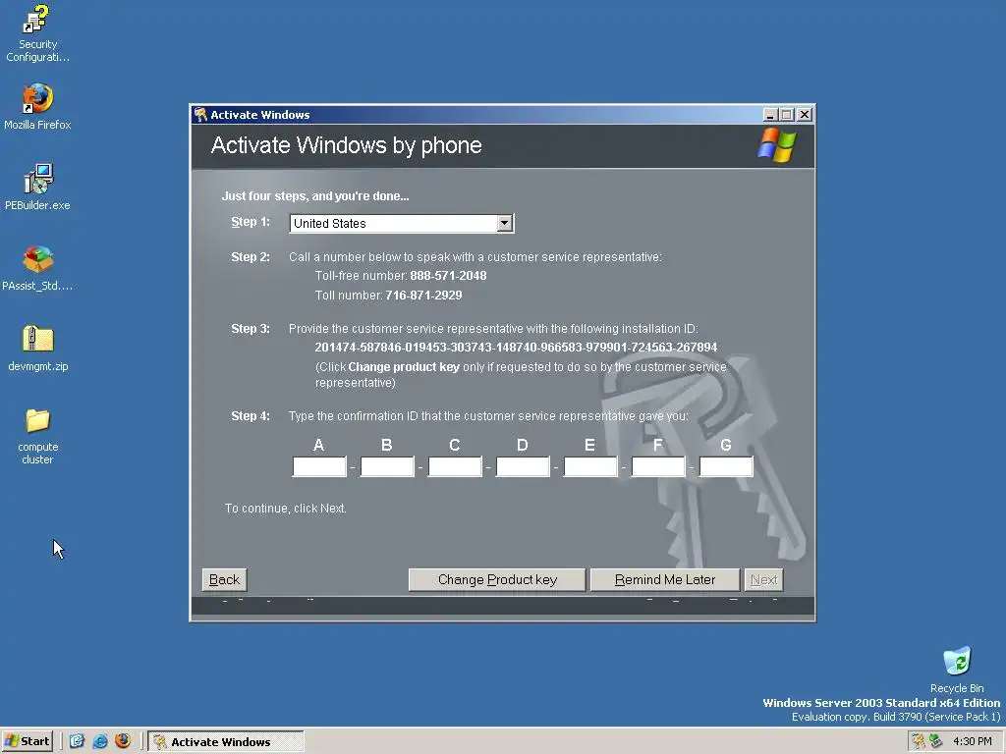Click toll-free number 888-571-2048

(448, 276)
